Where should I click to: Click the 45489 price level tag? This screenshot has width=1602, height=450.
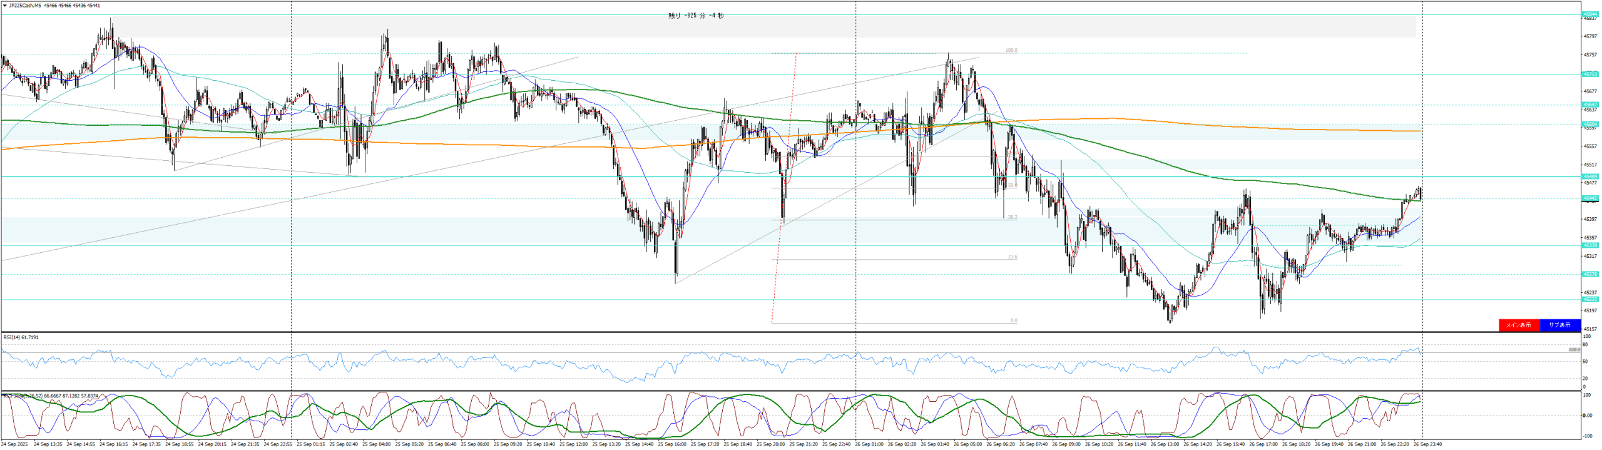[x=1590, y=176]
